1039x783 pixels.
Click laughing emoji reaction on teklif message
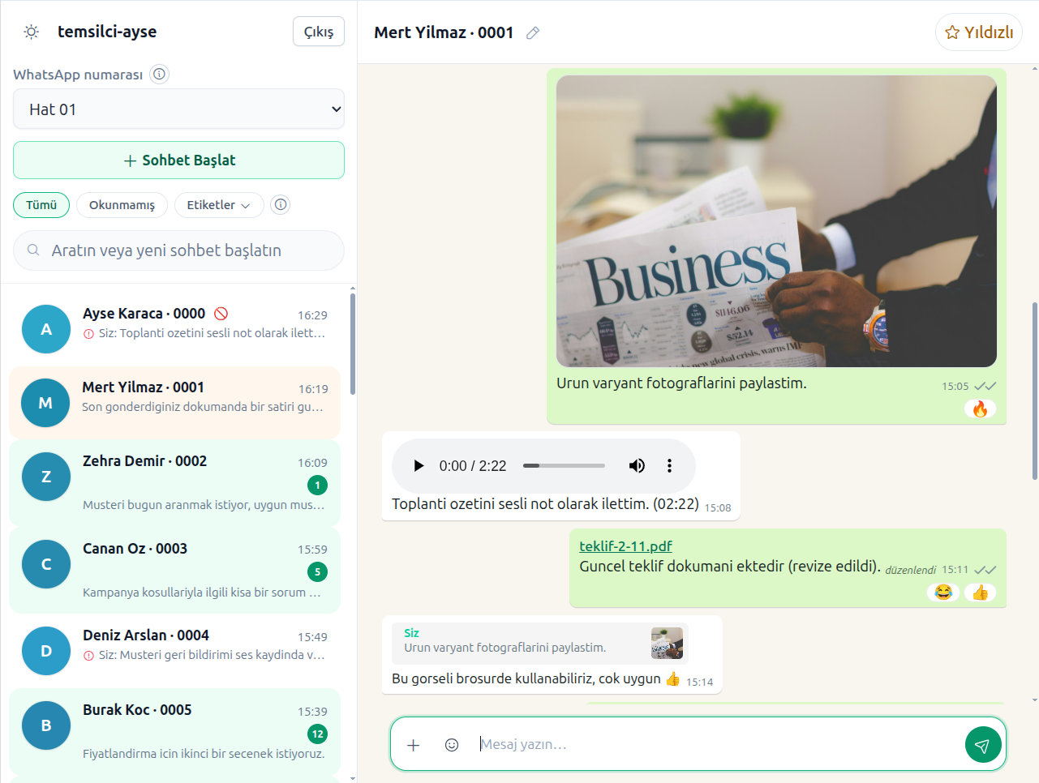(x=942, y=593)
